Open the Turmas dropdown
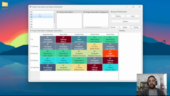 (x=114, y=27)
